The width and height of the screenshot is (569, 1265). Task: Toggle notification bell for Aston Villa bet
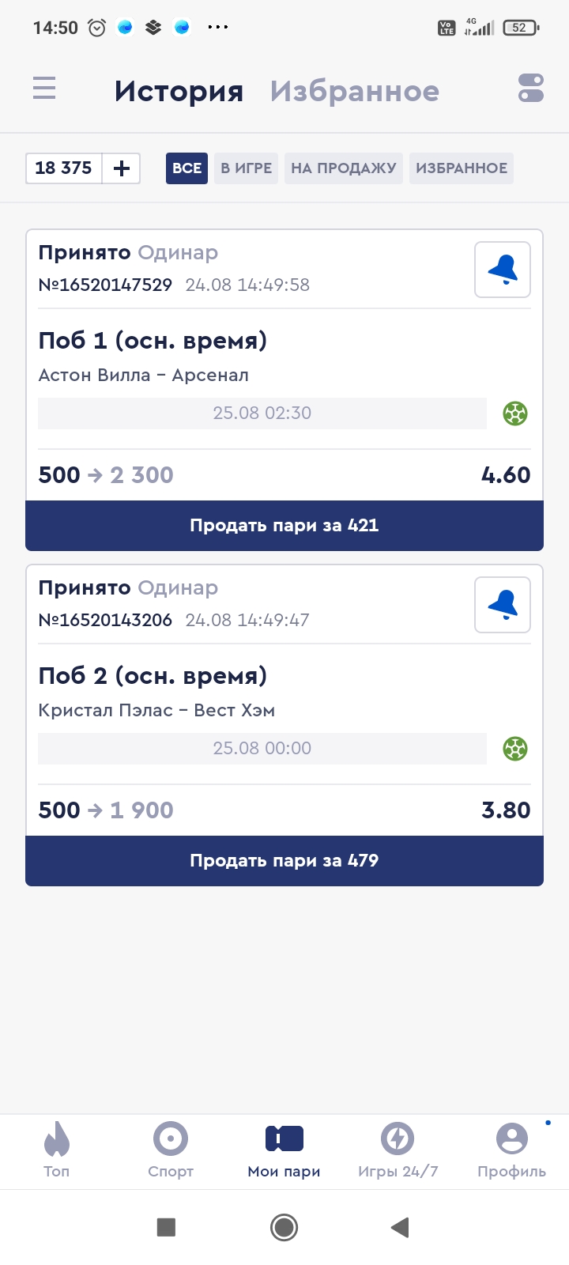pos(503,270)
